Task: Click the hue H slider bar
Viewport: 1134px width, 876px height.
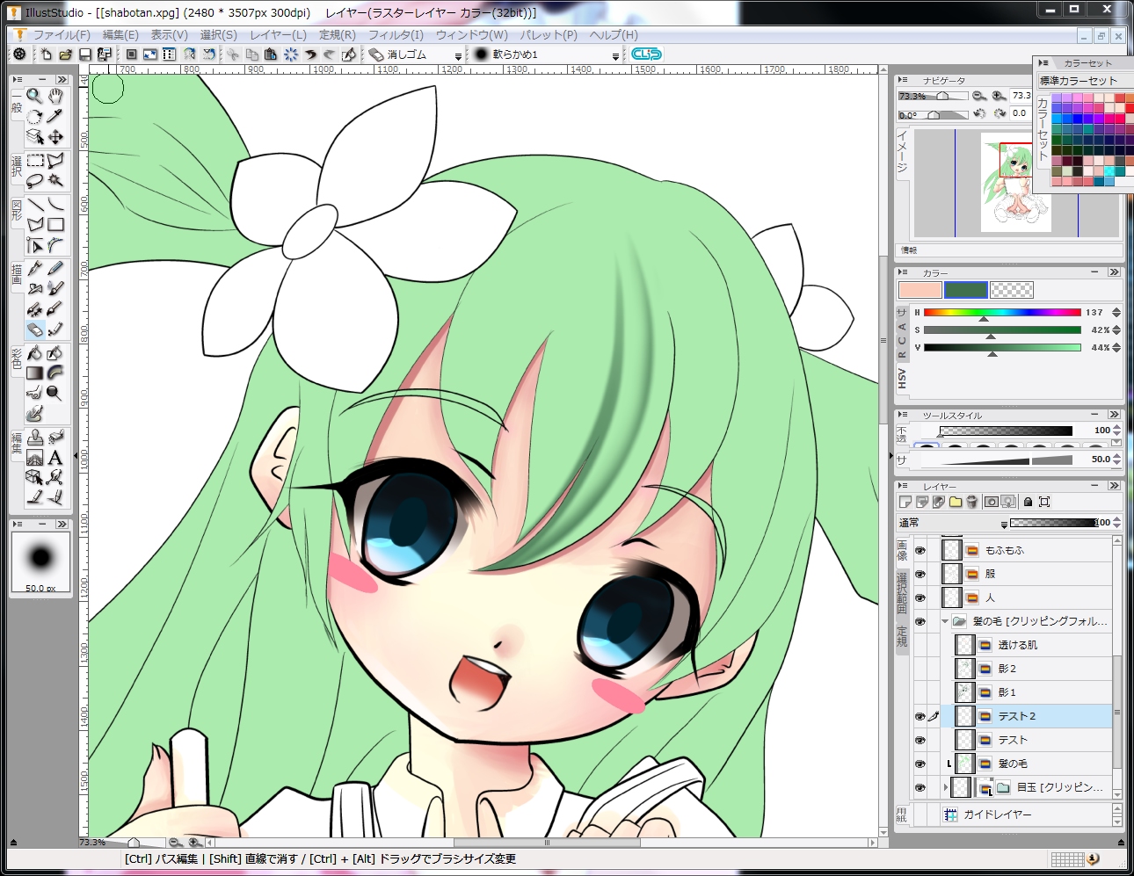Action: click(x=1002, y=312)
